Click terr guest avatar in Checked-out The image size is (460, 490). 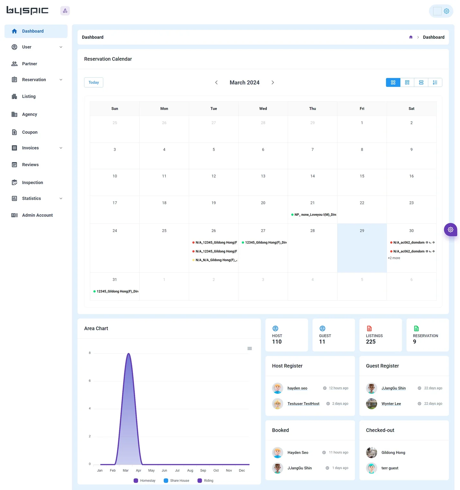[x=372, y=468]
